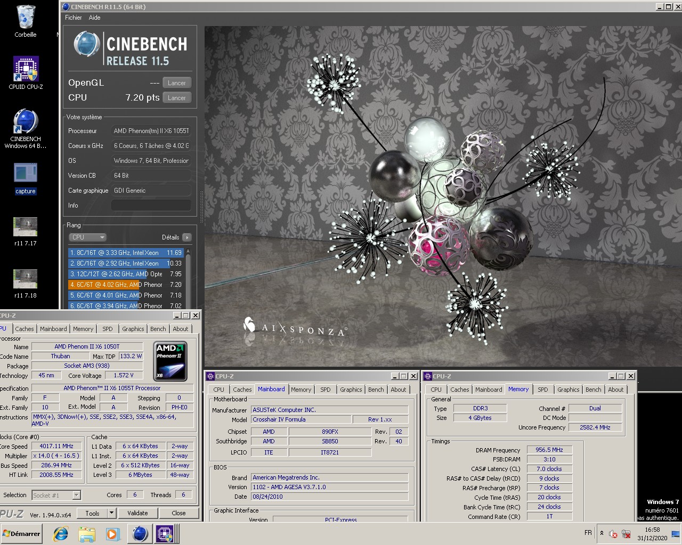The width and height of the screenshot is (682, 545).
Task: Launch Internet Explorer from the taskbar
Action: click(x=61, y=534)
